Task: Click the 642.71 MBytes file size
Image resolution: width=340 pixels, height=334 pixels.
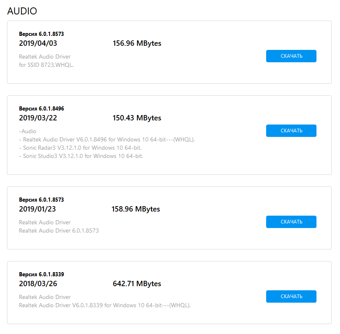Action: [x=137, y=284]
